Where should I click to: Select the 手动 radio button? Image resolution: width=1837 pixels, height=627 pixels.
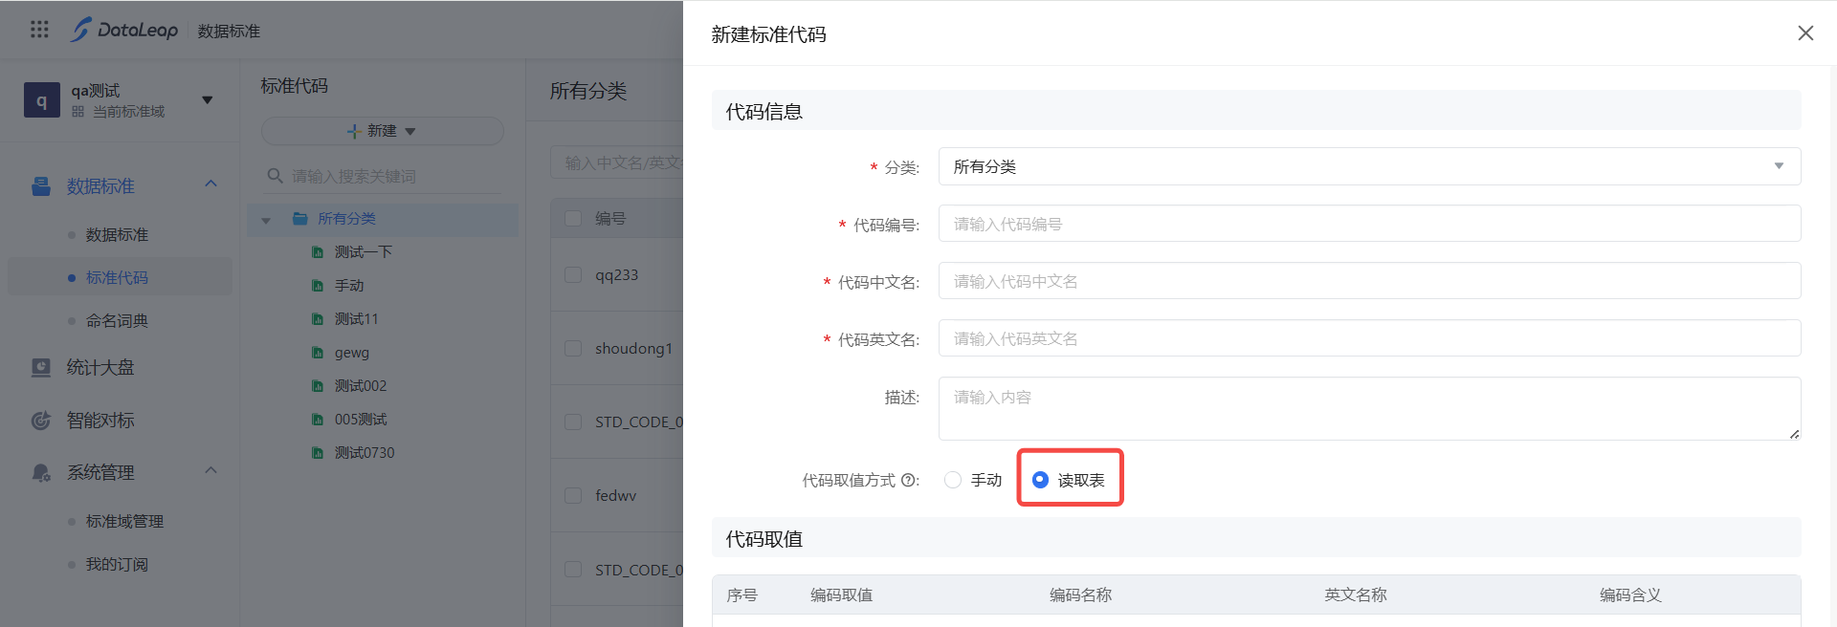point(953,480)
